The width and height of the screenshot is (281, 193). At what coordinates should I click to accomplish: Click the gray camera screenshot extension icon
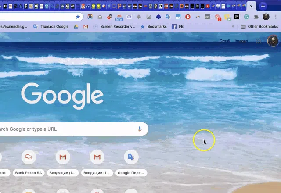click(100, 17)
